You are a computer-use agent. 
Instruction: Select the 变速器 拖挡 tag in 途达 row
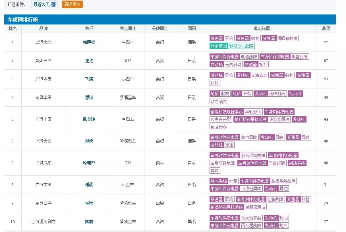click(256, 65)
